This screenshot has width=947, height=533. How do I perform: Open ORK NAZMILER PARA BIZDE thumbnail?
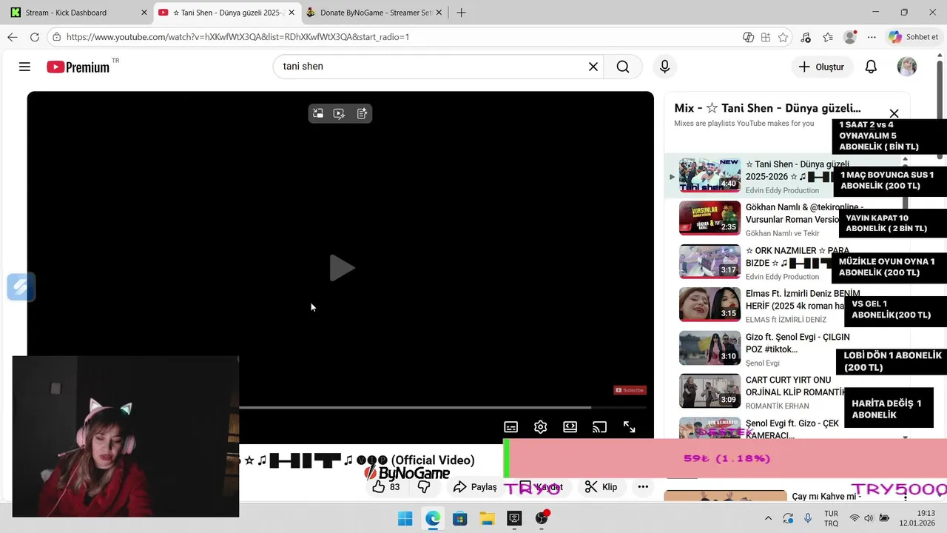pyautogui.click(x=710, y=261)
